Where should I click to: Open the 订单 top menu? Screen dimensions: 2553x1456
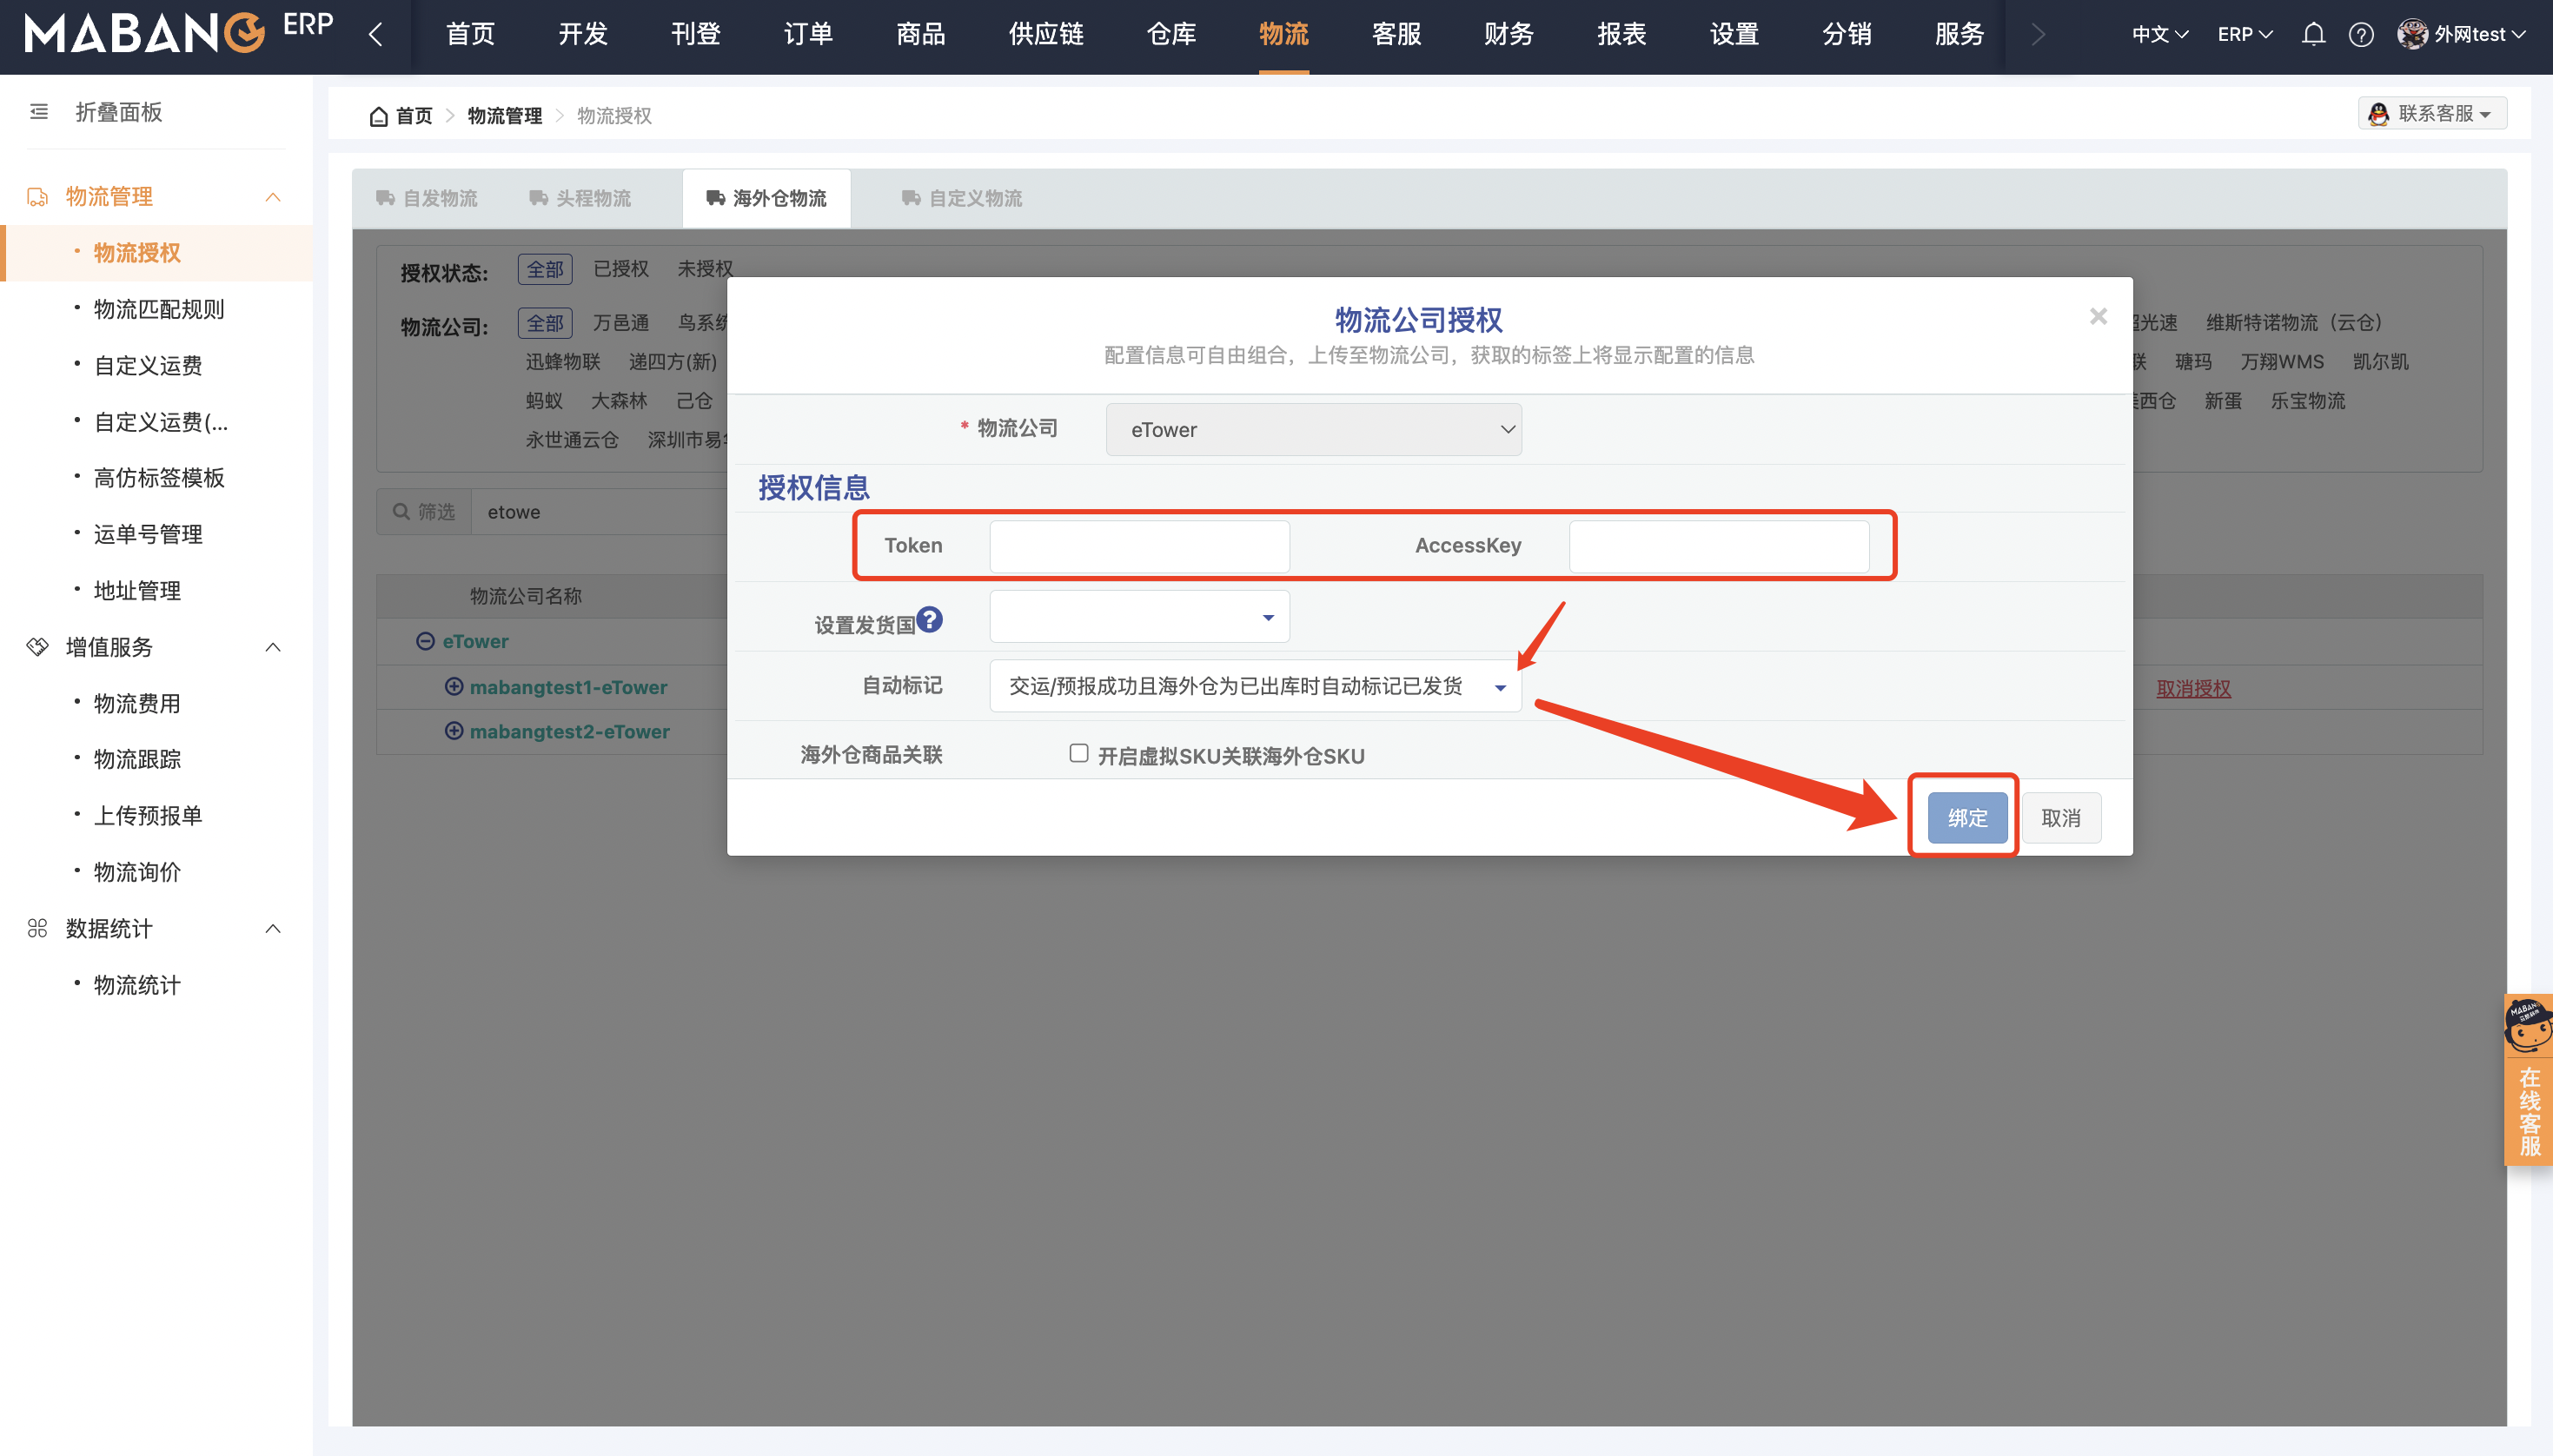[808, 35]
